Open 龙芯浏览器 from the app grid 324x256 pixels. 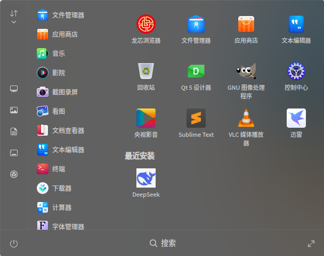click(146, 29)
